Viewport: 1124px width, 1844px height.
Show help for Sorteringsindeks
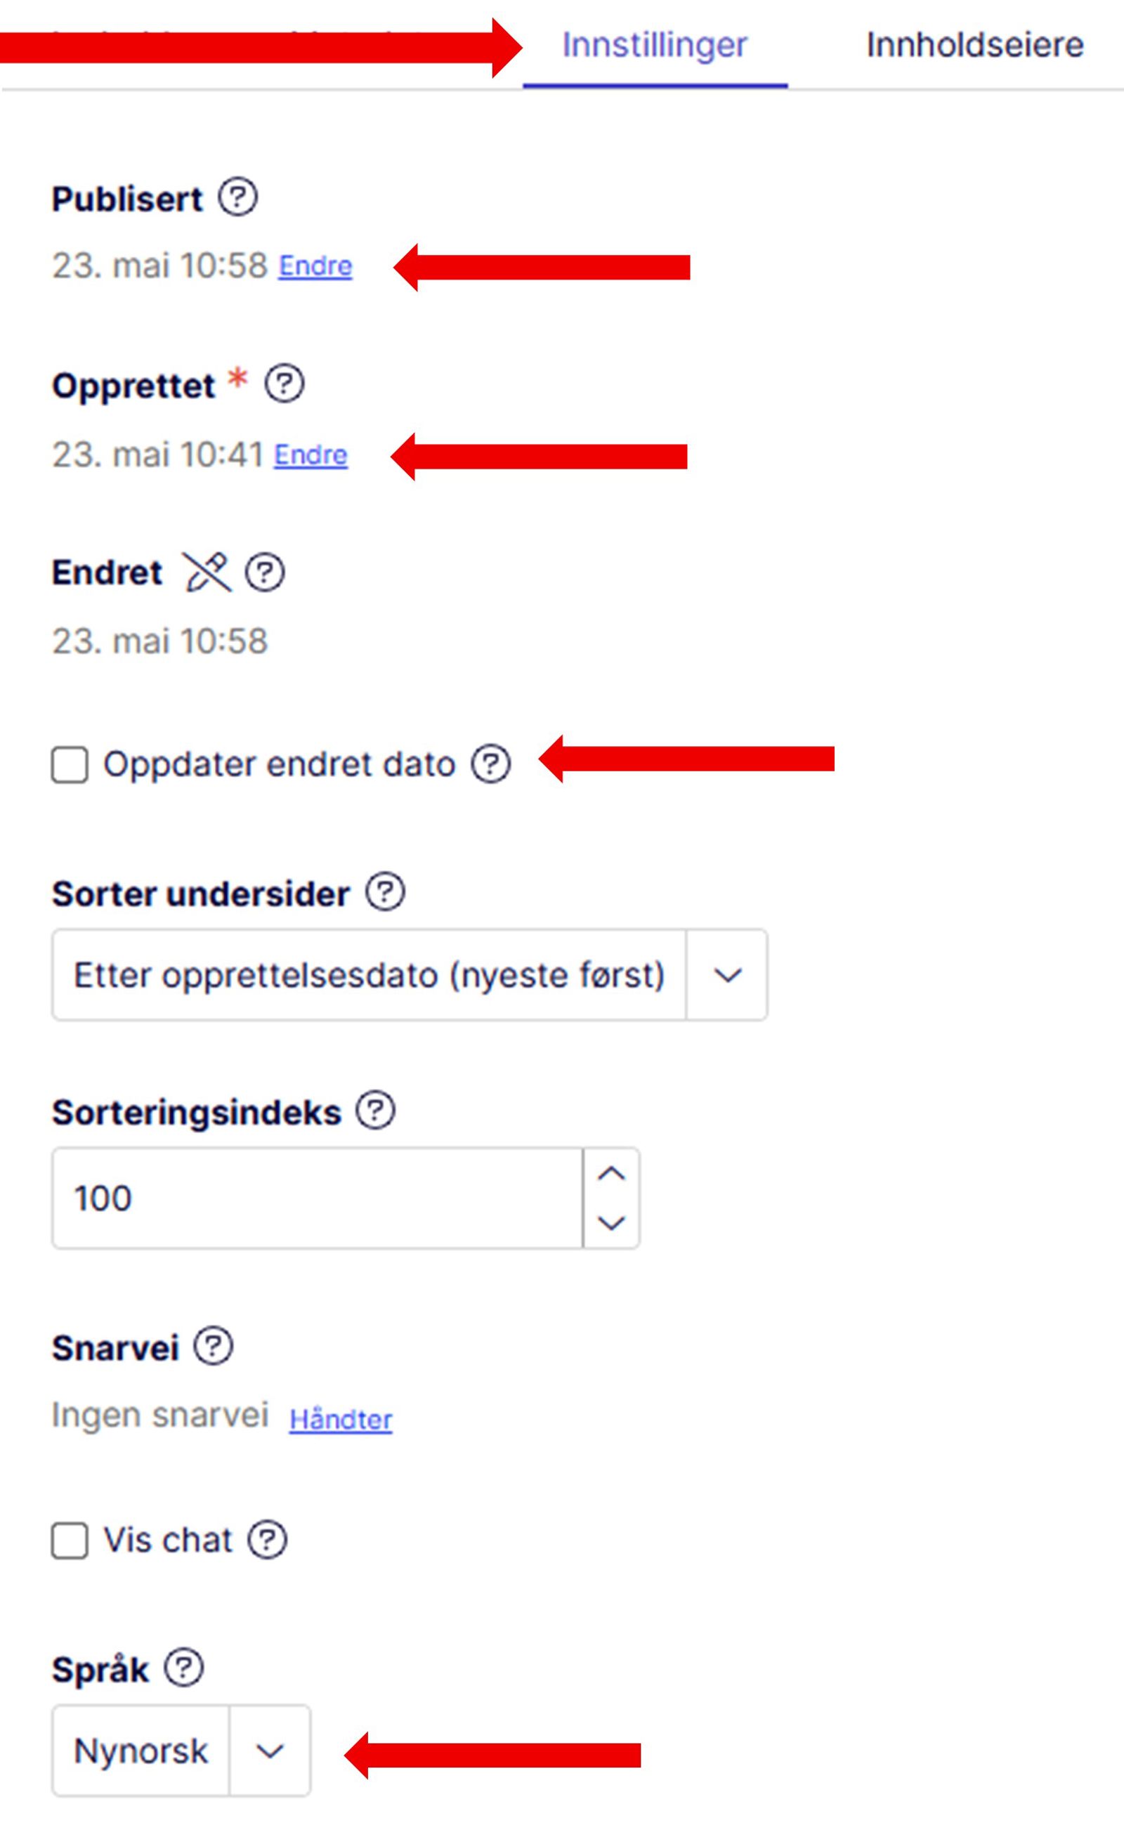(x=375, y=1111)
